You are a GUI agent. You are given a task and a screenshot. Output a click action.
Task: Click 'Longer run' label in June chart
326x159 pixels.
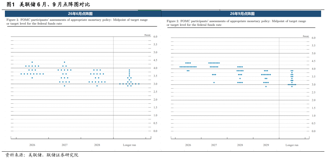[x=129, y=145]
